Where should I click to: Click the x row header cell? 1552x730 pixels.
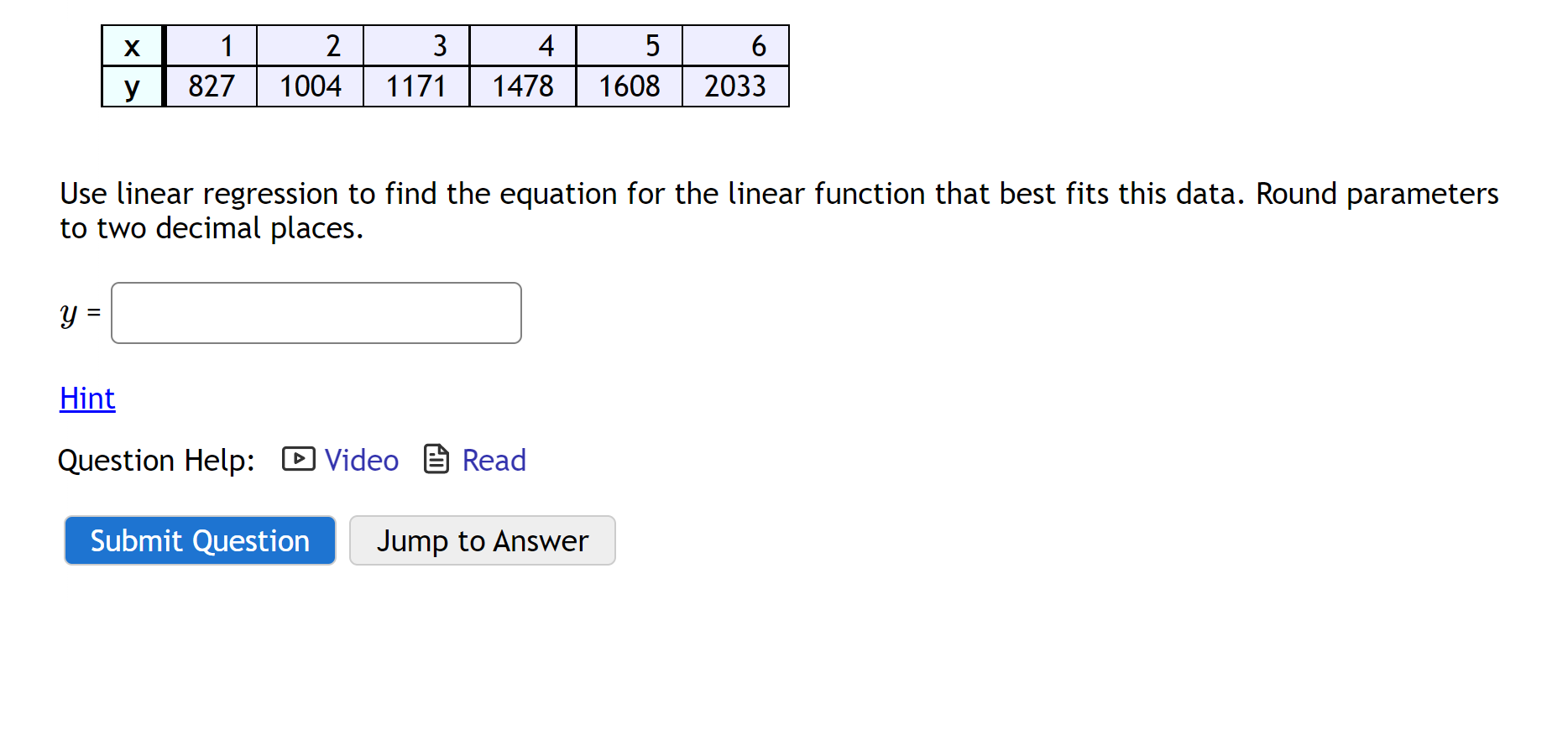tap(132, 46)
